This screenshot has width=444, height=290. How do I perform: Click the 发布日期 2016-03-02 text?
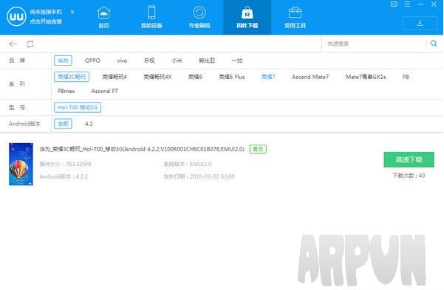point(199,176)
